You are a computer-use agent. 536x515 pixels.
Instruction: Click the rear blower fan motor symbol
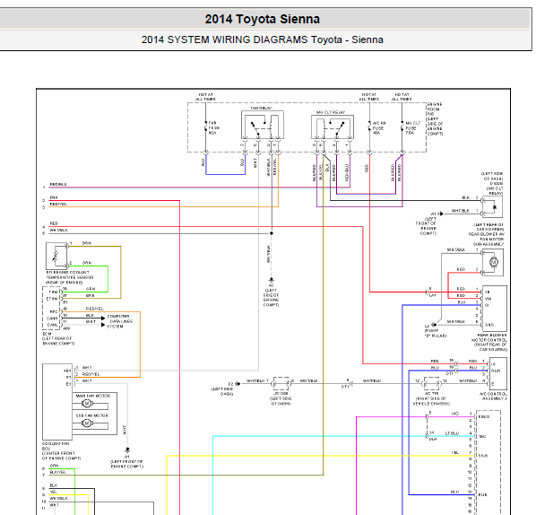point(493,262)
